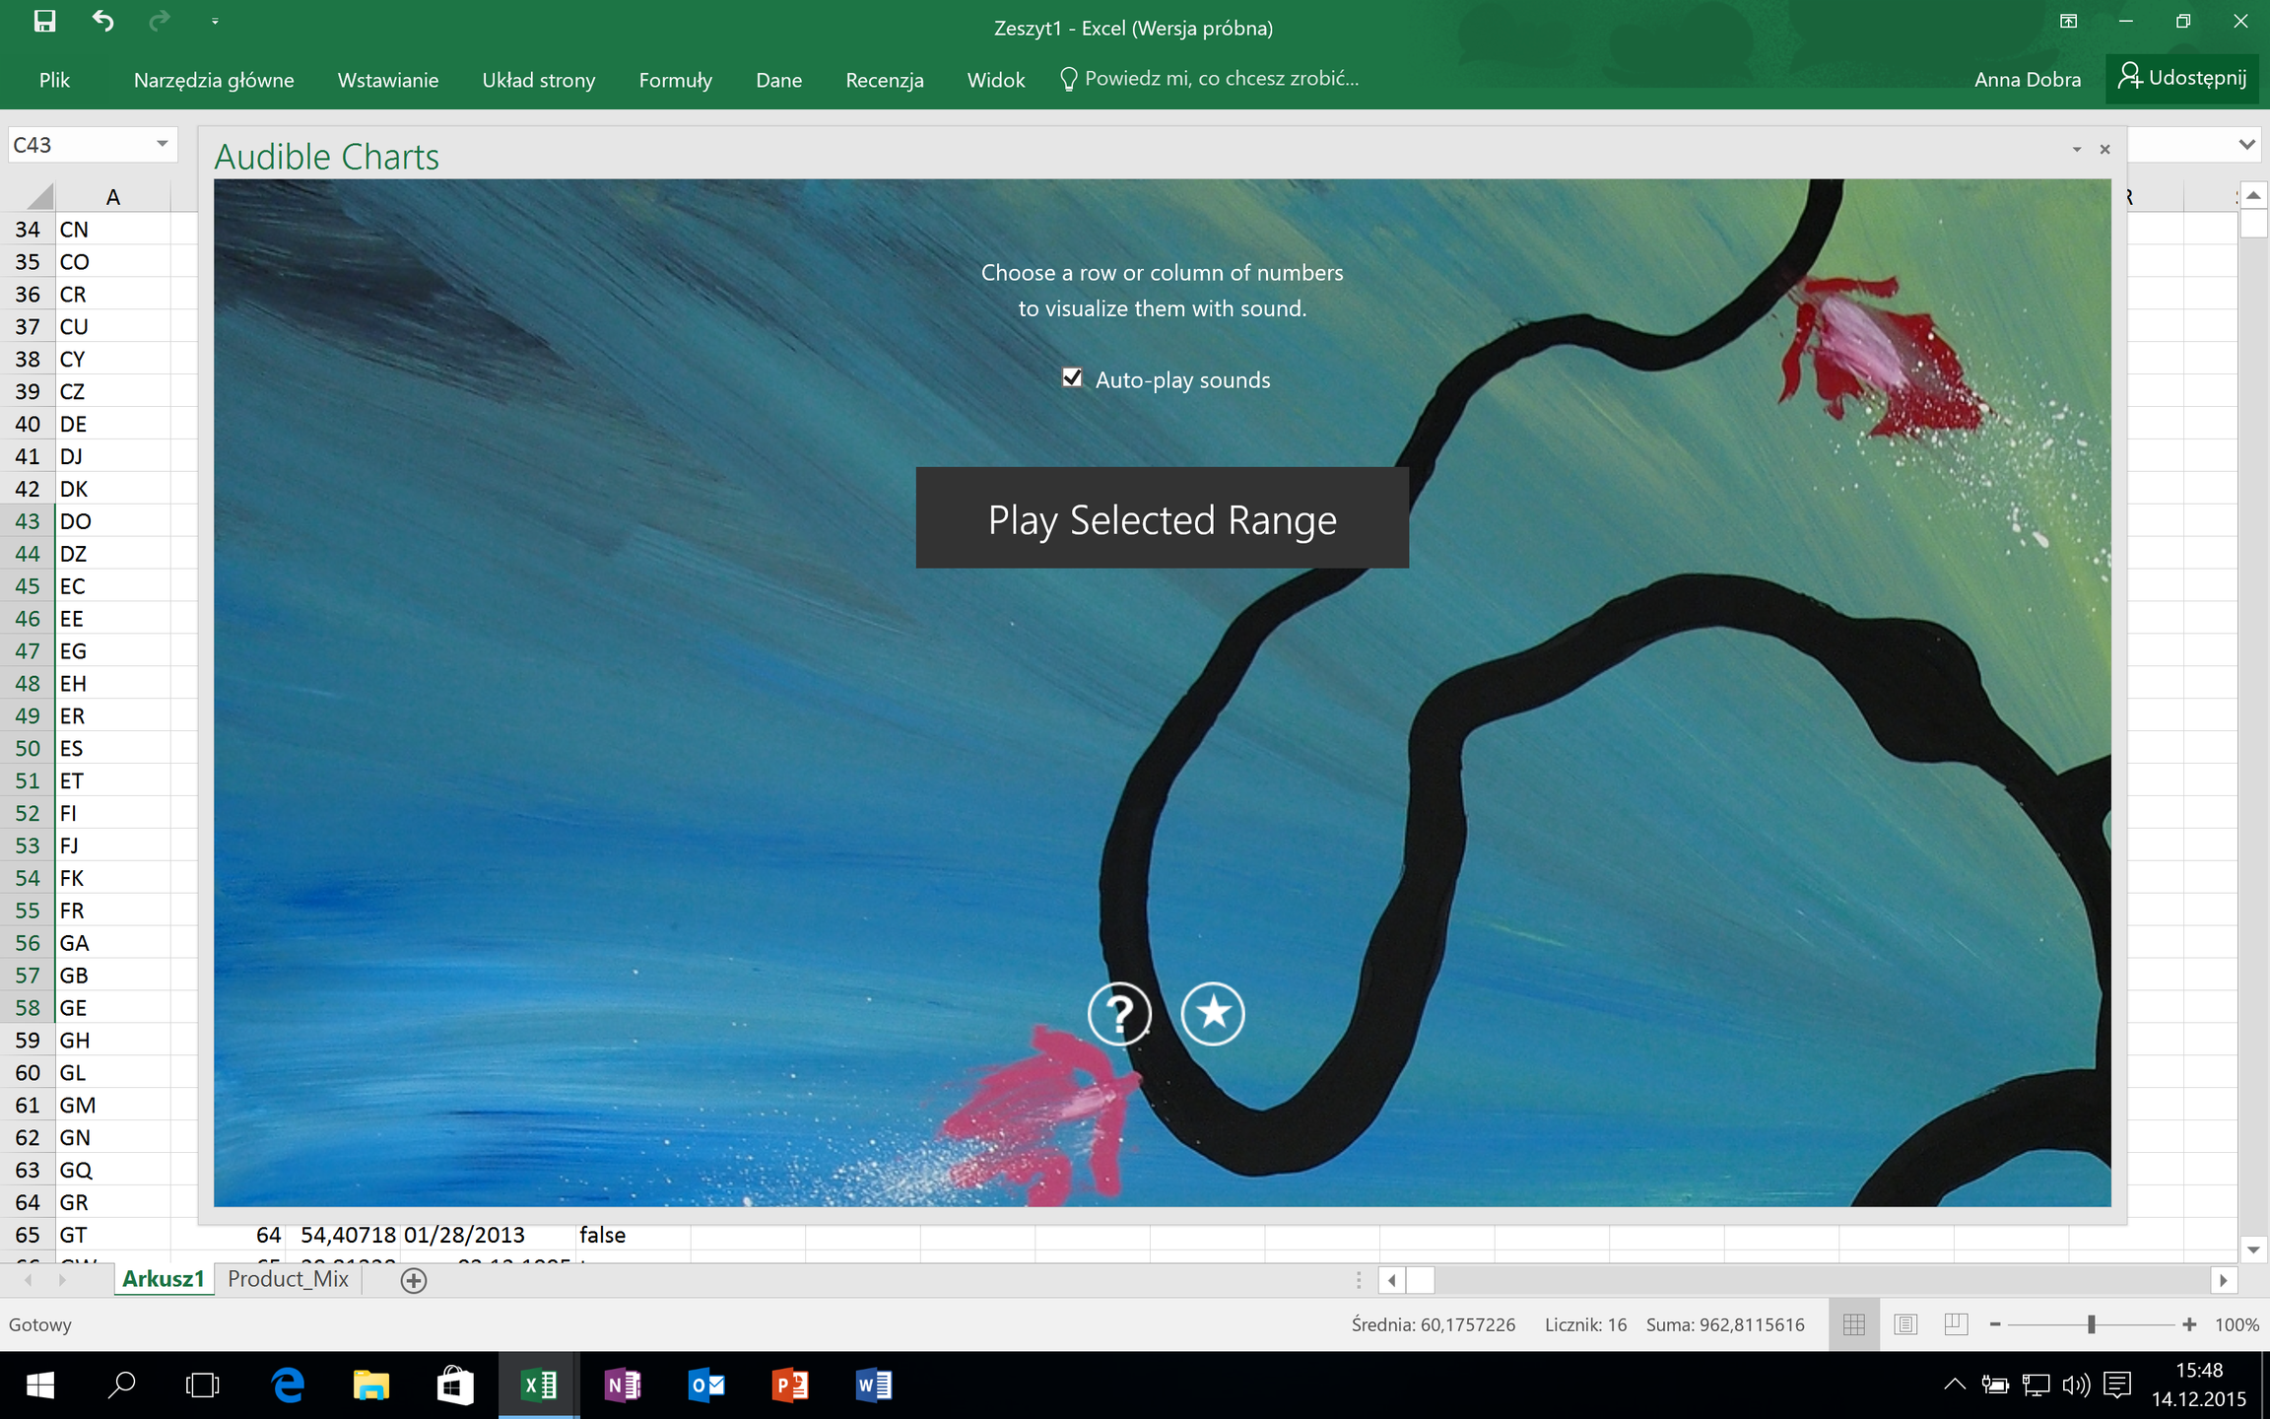Switch to Page Layout view
The image size is (2270, 1419).
tap(1905, 1324)
